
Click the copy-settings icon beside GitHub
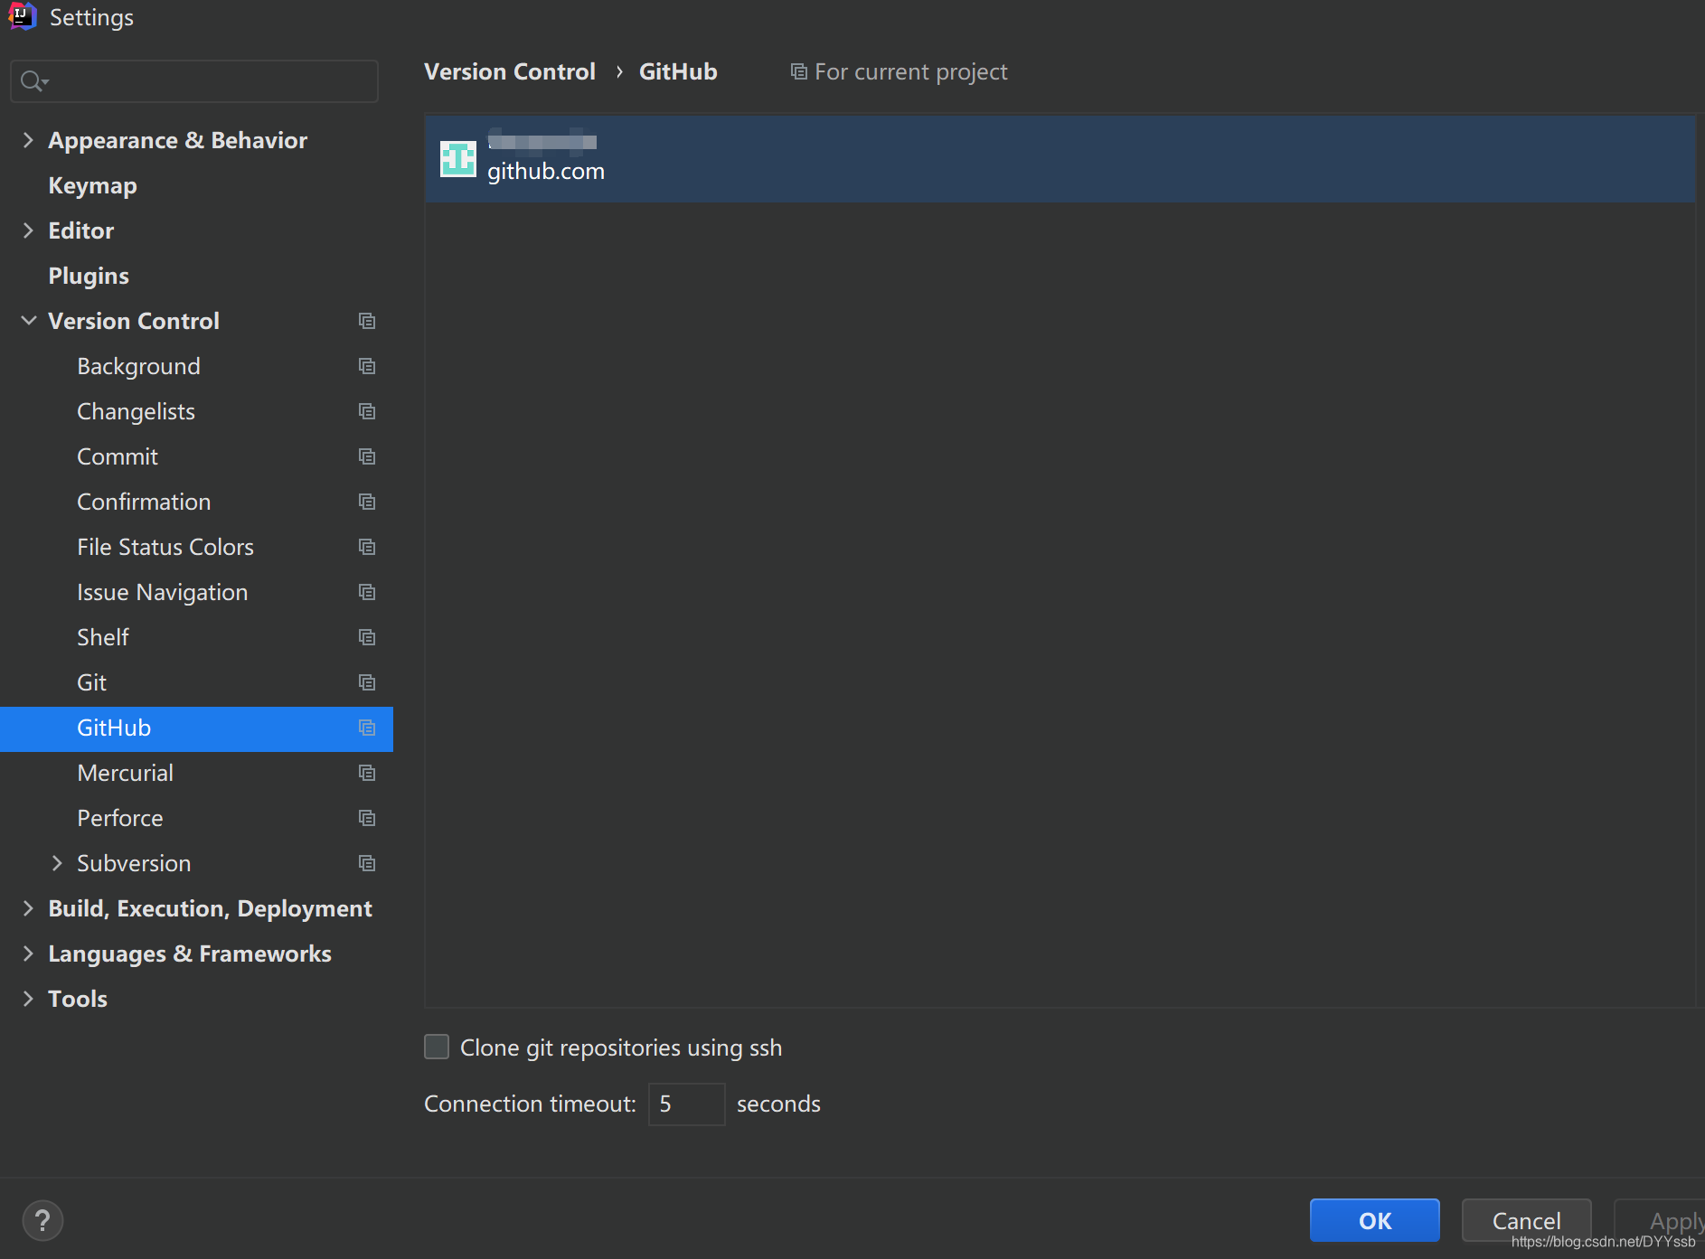[367, 728]
